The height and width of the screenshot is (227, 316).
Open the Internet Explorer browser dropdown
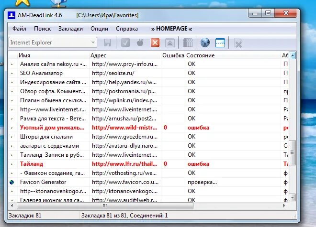pos(53,43)
